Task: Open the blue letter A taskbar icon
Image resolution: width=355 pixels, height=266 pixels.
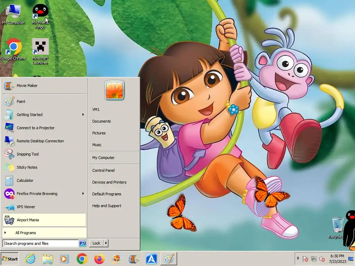Action: 151,259
